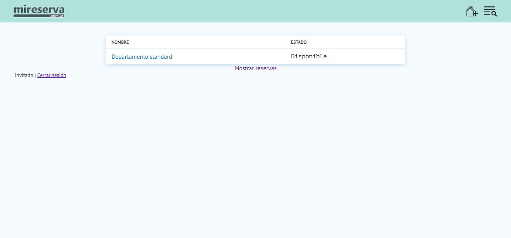Click the separator bar before Cerrar sesión
Screen dimensions: 511x238
35,75
